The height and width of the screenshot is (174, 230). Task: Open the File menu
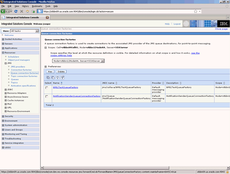click(3, 6)
